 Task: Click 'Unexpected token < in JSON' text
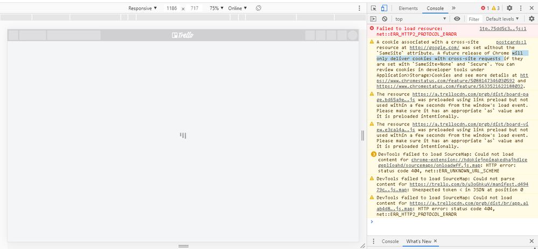pyautogui.click(x=457, y=190)
